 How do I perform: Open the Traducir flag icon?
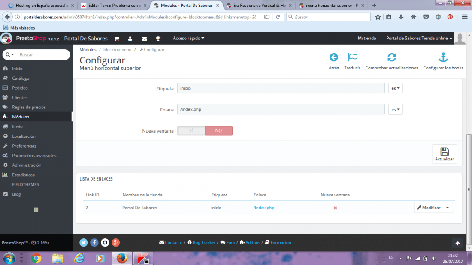pyautogui.click(x=352, y=57)
